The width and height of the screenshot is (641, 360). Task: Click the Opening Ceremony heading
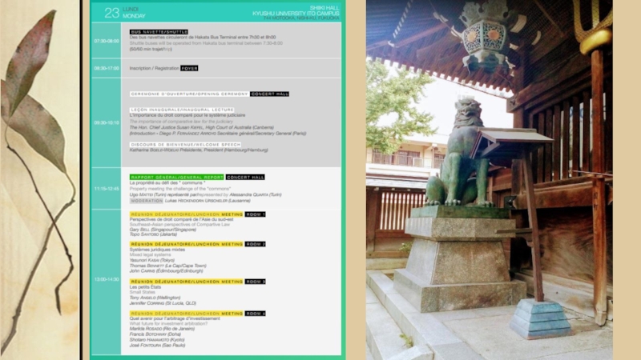click(x=189, y=94)
